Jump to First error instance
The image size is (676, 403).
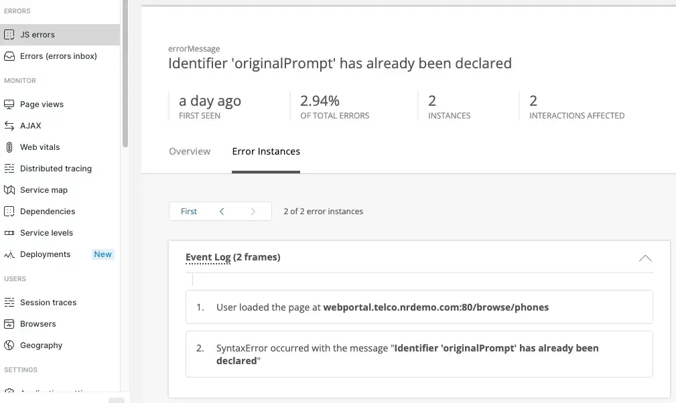pyautogui.click(x=189, y=212)
